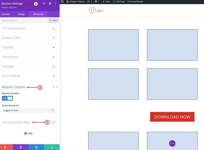Expand the Un-Authorized Text group

point(30,122)
